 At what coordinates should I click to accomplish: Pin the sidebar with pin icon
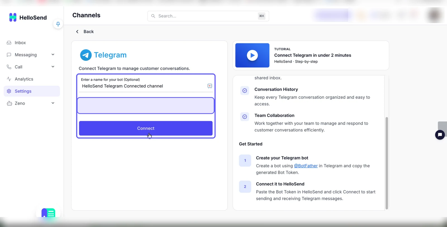coord(58,24)
